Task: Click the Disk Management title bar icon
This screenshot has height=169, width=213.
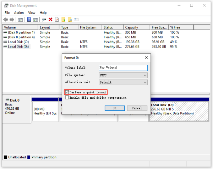Action: tap(6, 6)
